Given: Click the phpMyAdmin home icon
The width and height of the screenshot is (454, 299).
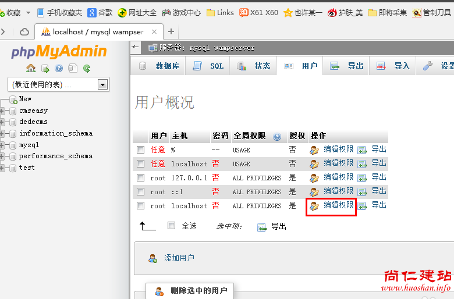Looking at the screenshot, I should pos(31,69).
